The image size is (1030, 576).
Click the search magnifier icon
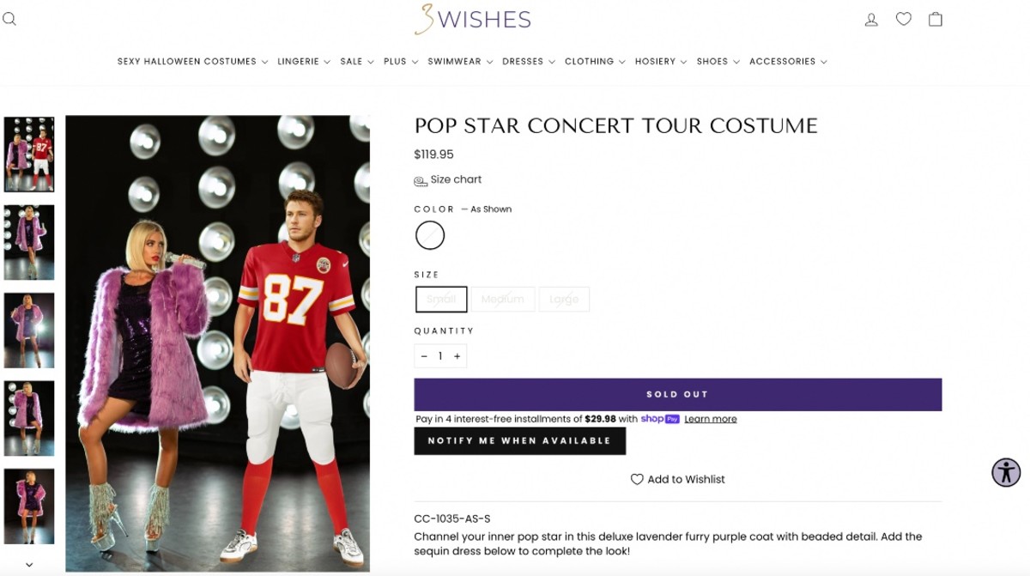click(9, 19)
